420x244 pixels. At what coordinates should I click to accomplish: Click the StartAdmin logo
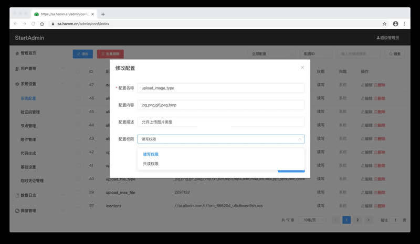(29, 38)
